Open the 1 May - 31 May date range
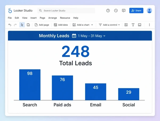This screenshot has width=160, height=121. click(x=91, y=36)
